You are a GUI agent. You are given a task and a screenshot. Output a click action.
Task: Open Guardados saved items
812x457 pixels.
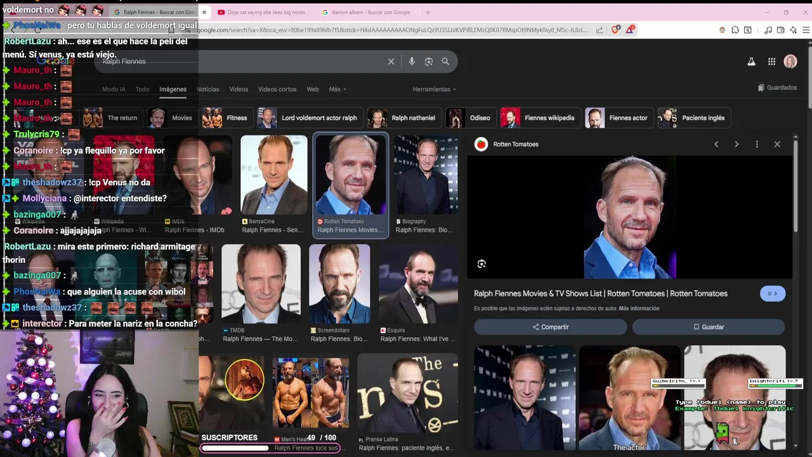[777, 88]
